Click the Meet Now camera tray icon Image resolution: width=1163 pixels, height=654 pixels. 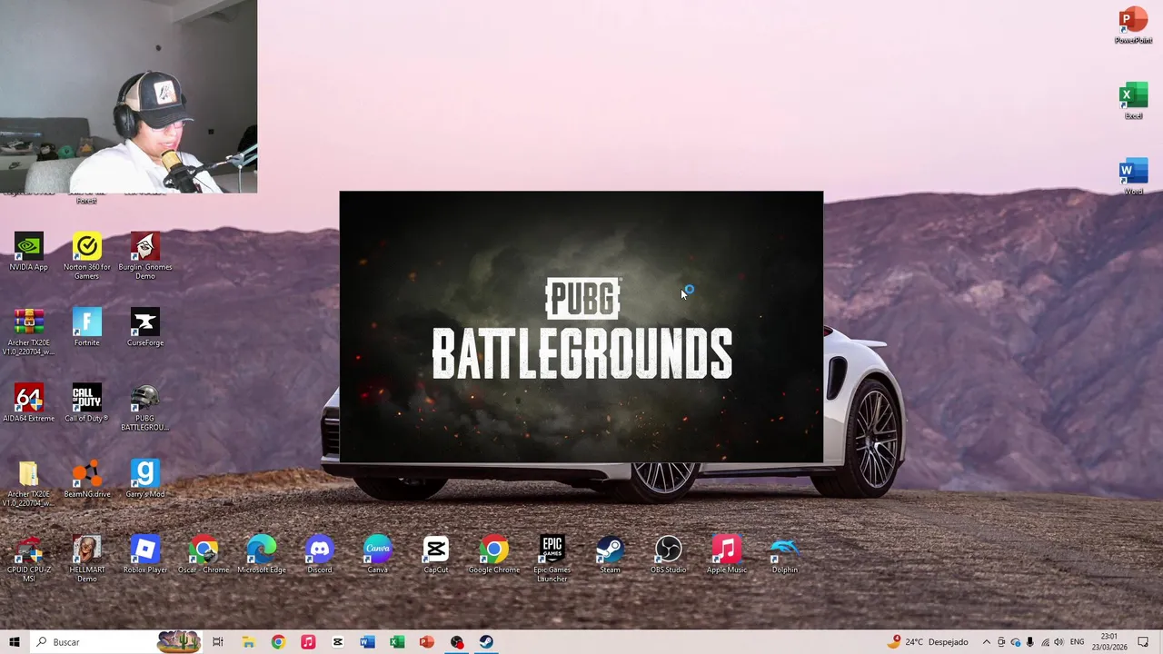[1001, 642]
